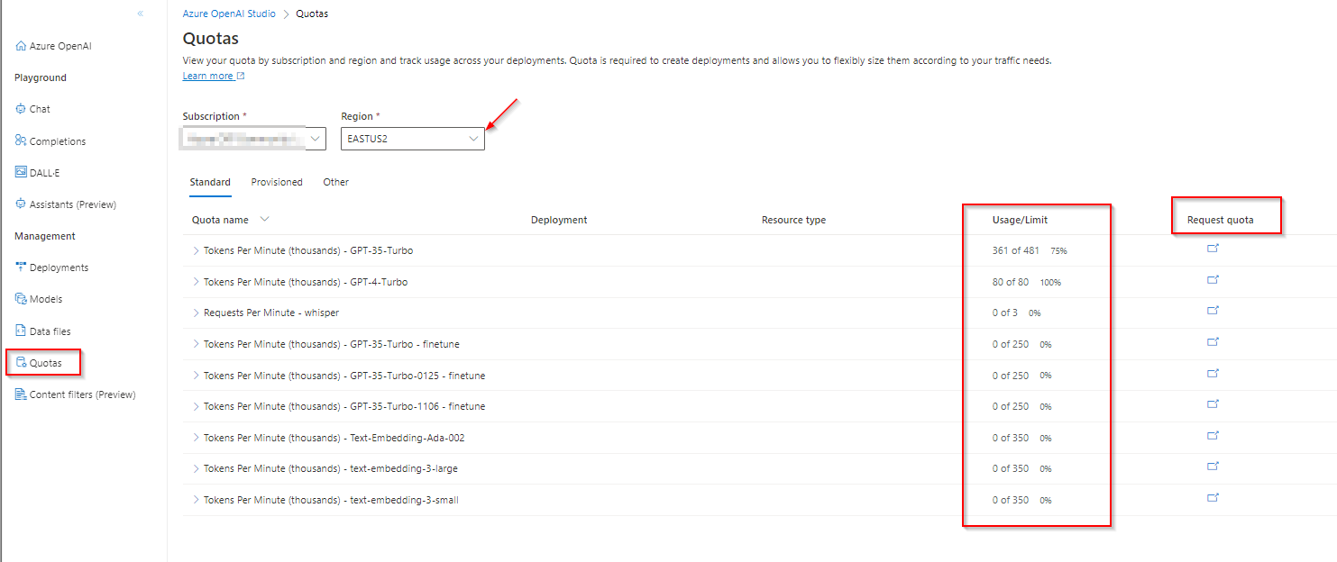Open the Quota name sort dropdown
The width and height of the screenshot is (1337, 562).
(264, 219)
